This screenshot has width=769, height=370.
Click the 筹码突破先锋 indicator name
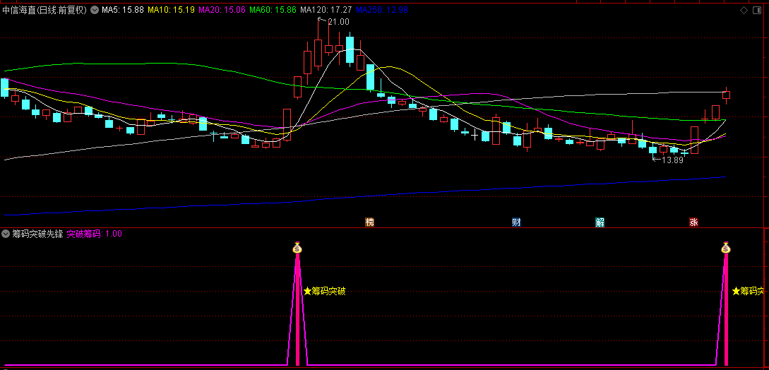click(x=37, y=234)
